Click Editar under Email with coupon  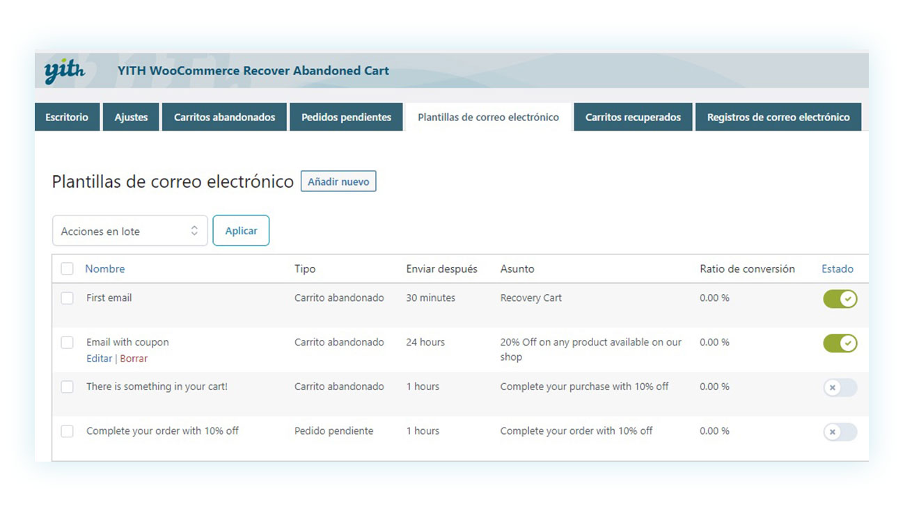tap(99, 358)
